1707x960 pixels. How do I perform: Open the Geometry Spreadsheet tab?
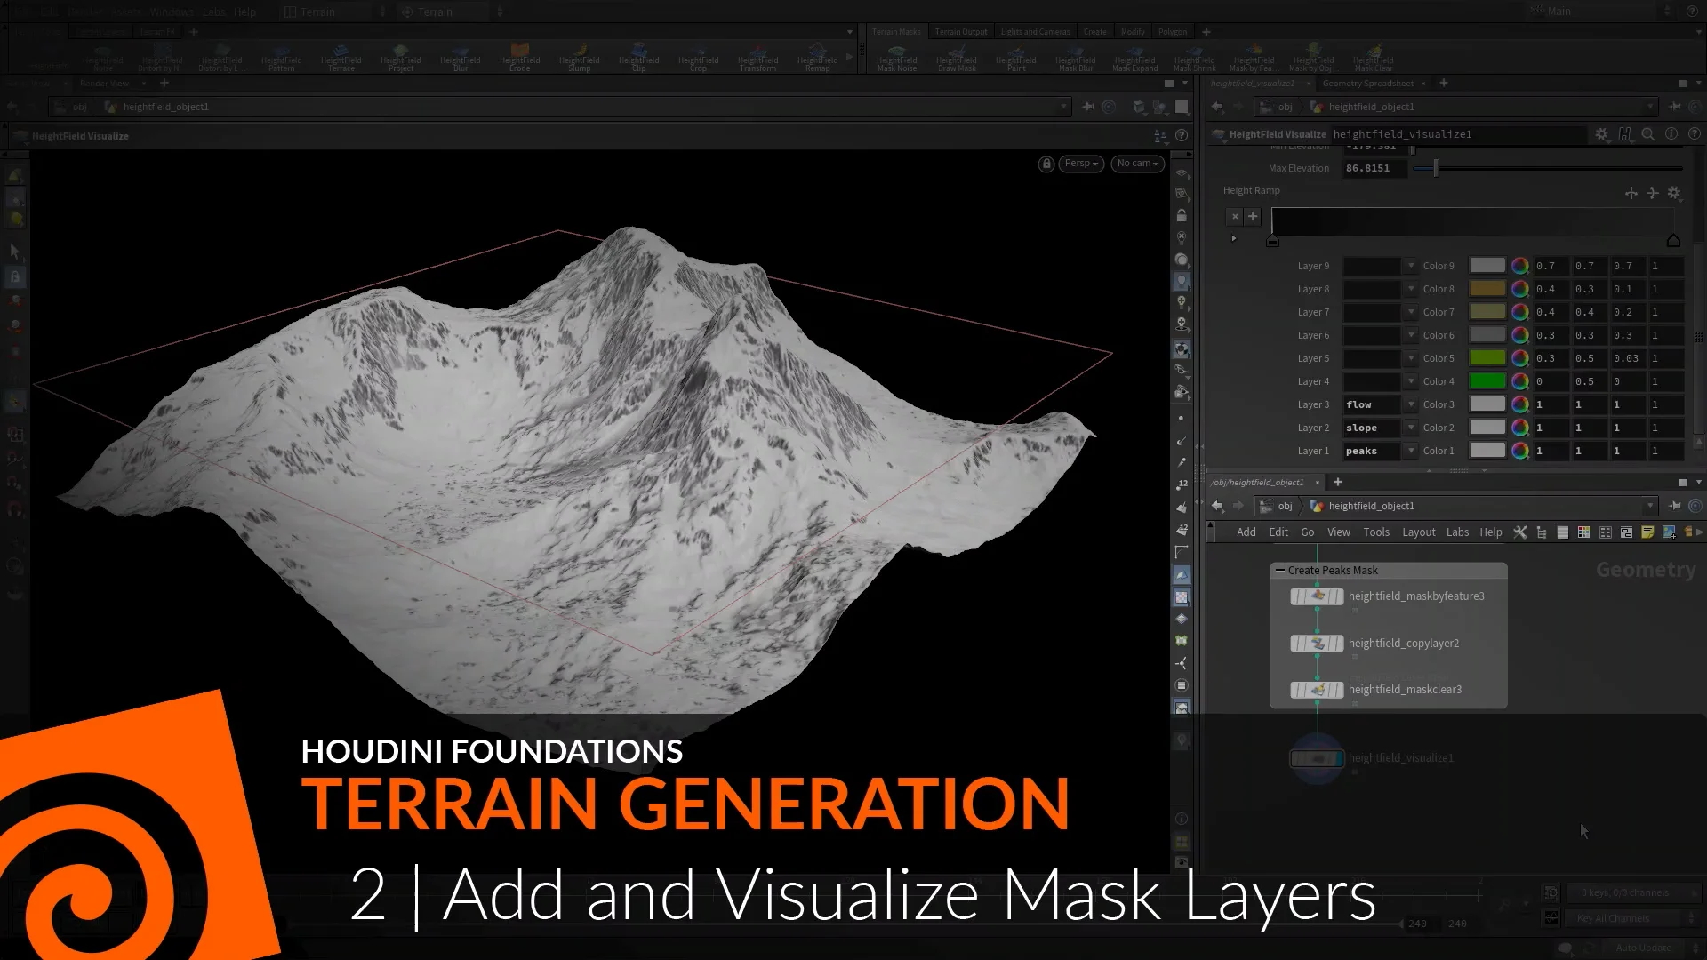pos(1367,83)
